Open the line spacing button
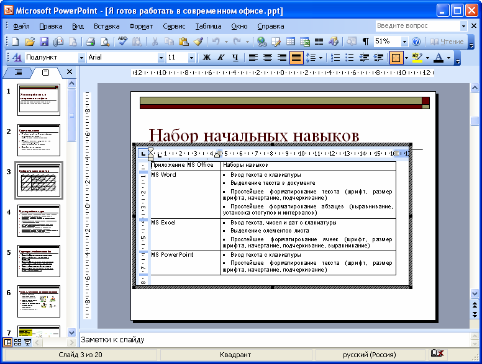Viewport: 482px width, 364px height. point(311,58)
